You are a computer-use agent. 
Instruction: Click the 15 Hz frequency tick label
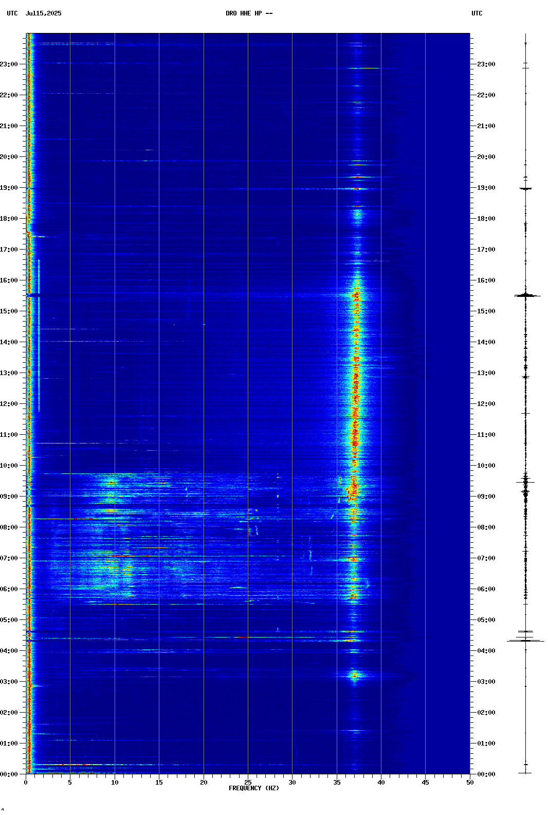(x=159, y=783)
